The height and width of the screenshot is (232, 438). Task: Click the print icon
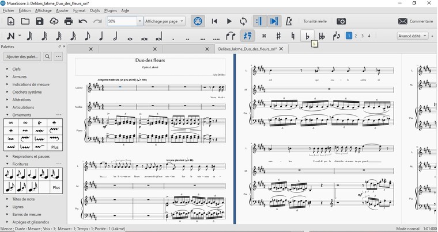tap(69, 21)
